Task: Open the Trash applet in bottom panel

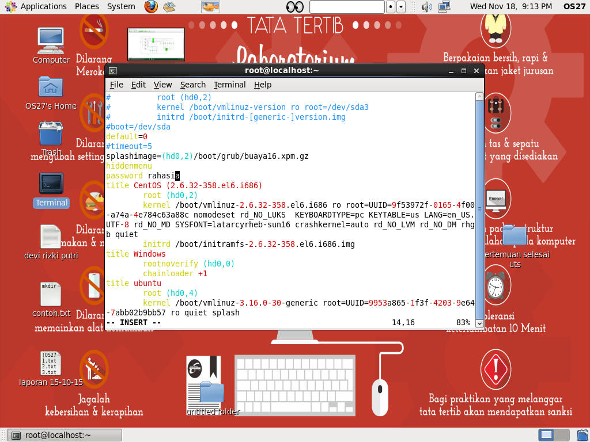Action: point(583,435)
